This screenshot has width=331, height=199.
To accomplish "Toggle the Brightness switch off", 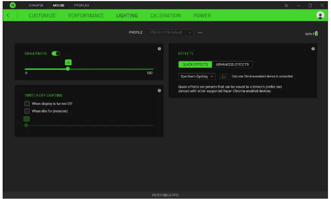I will (56, 53).
